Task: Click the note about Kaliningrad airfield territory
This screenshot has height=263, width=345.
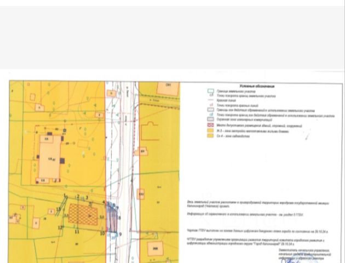Action: (x=258, y=205)
